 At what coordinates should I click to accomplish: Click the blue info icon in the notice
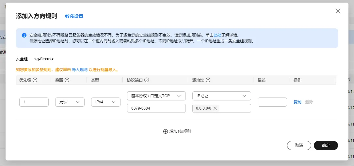click(x=24, y=35)
